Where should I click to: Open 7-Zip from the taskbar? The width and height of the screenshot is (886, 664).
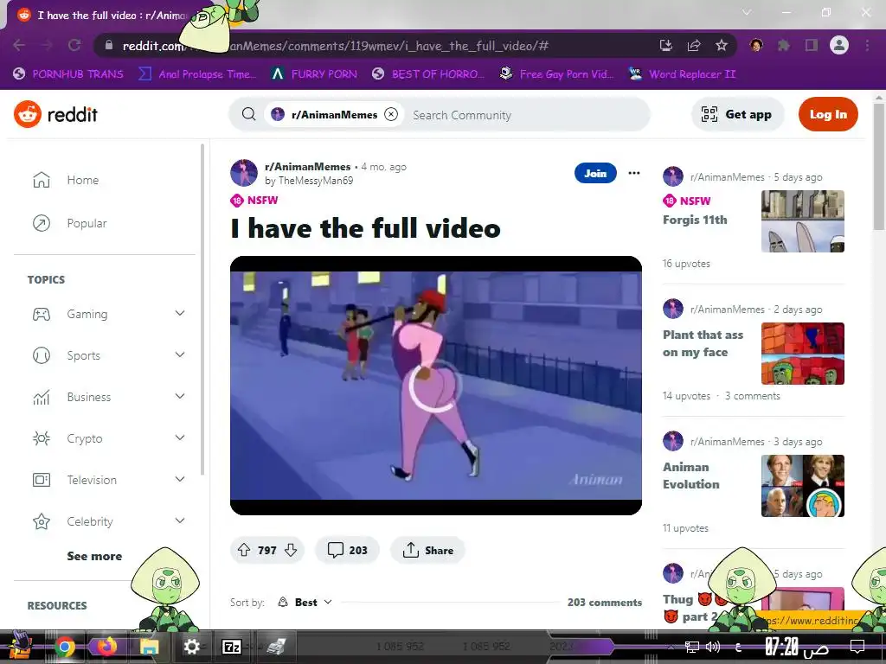232,647
